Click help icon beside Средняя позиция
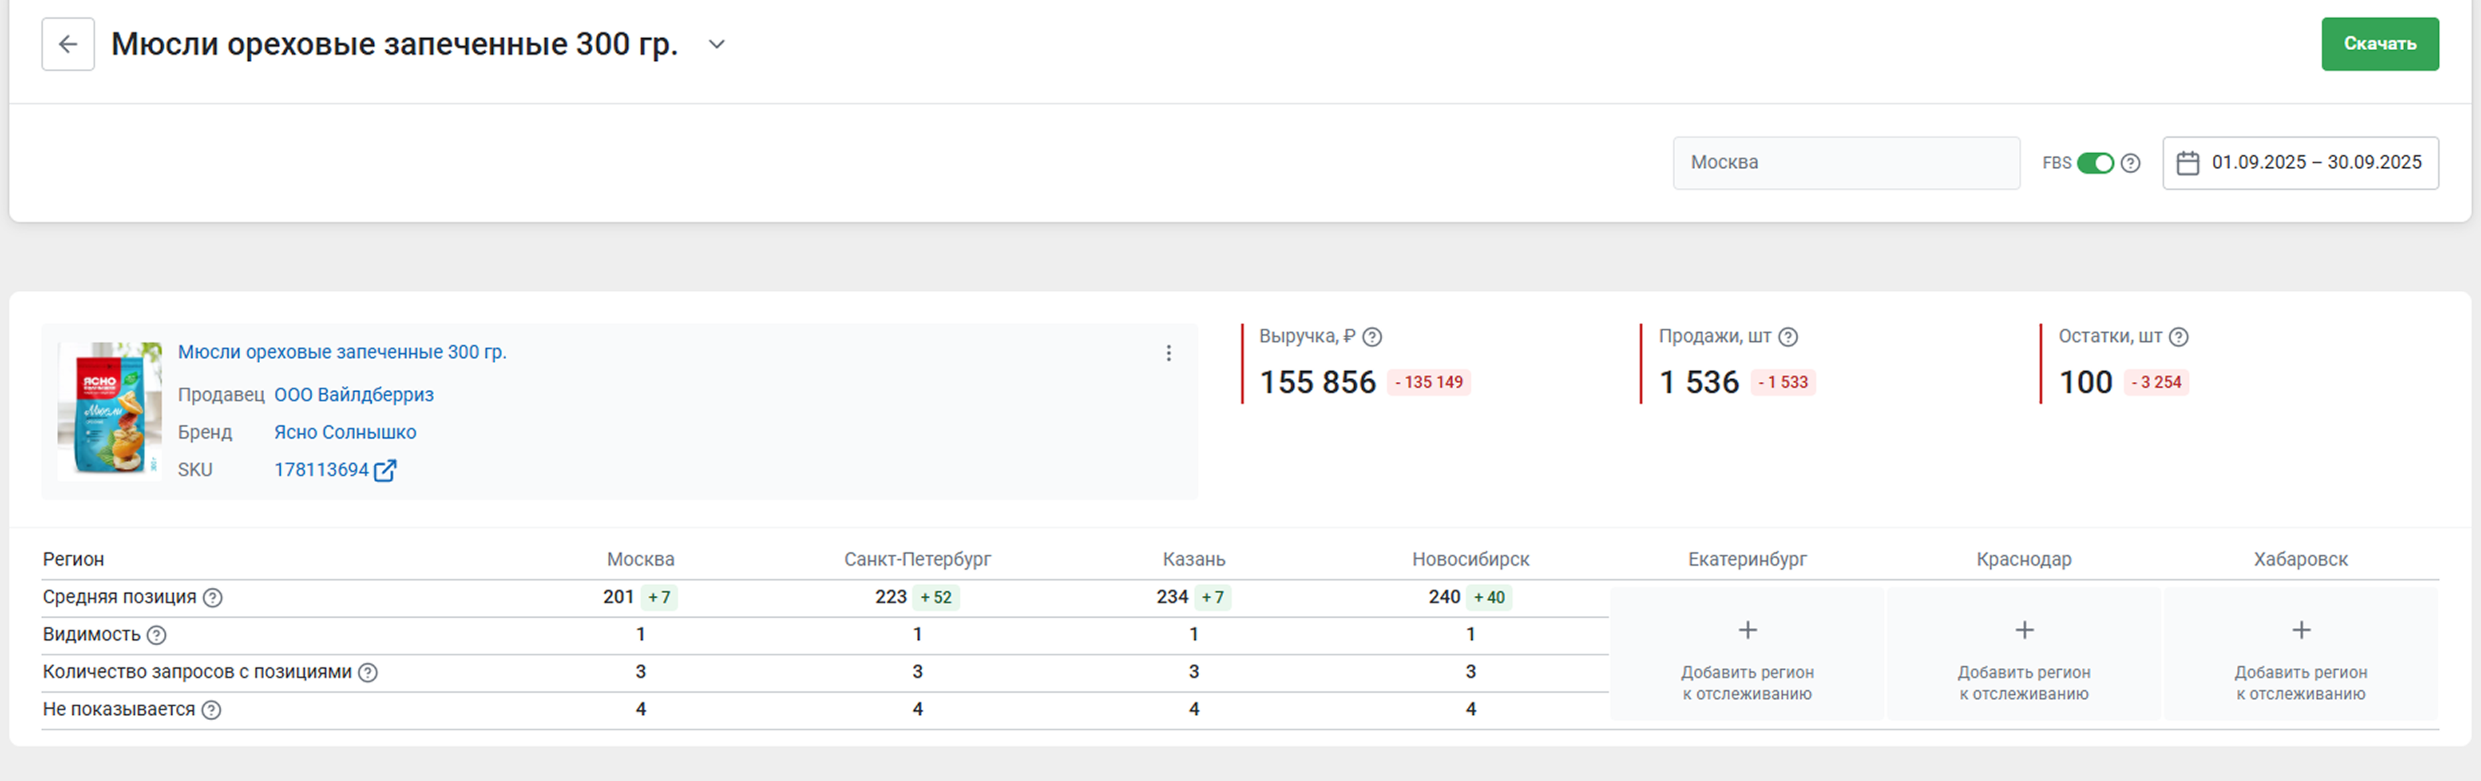The width and height of the screenshot is (2481, 781). pos(213,598)
